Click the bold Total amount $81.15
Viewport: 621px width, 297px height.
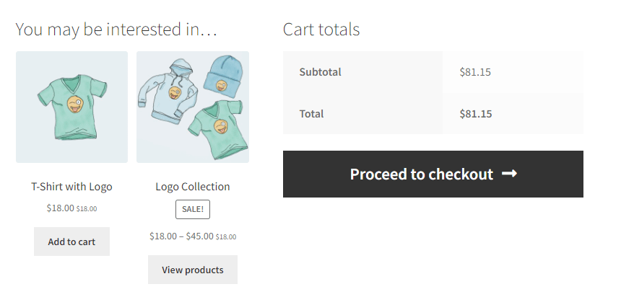[x=475, y=113]
